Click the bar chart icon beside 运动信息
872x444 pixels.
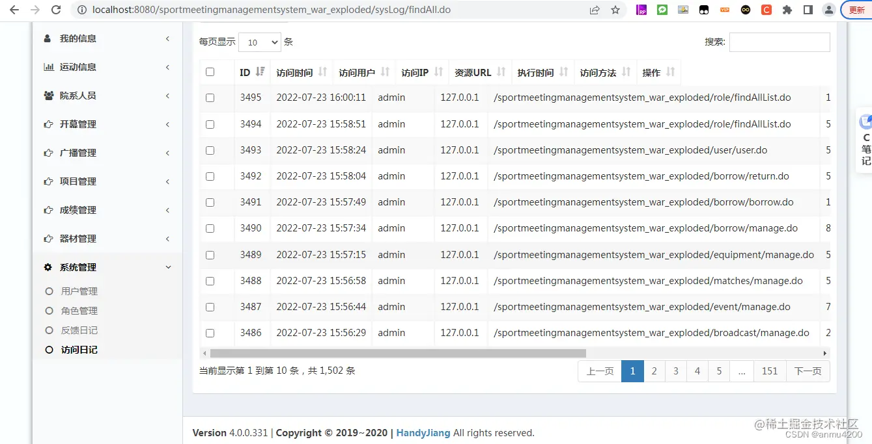click(49, 67)
